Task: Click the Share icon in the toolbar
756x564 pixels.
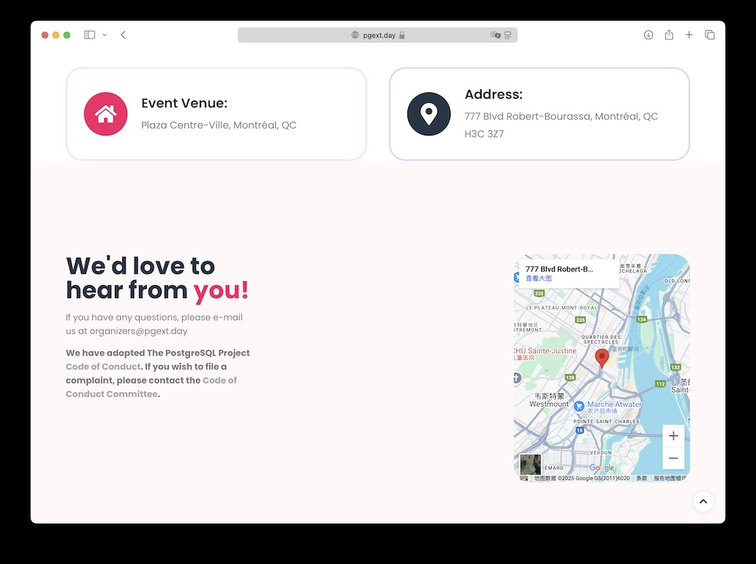Action: [669, 35]
